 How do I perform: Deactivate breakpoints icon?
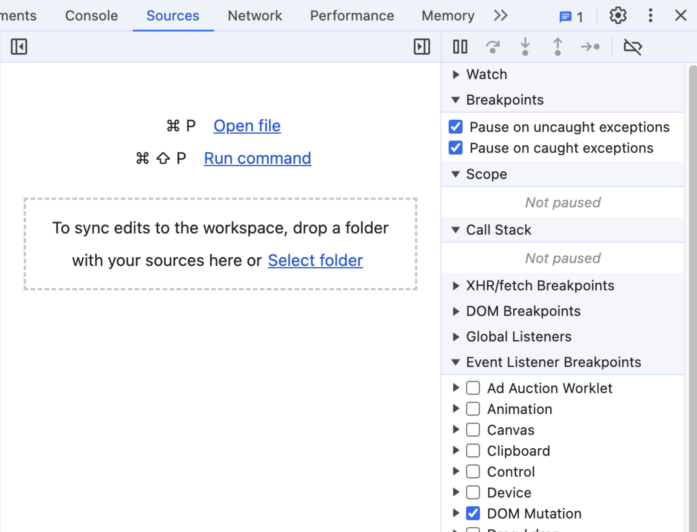pos(633,47)
